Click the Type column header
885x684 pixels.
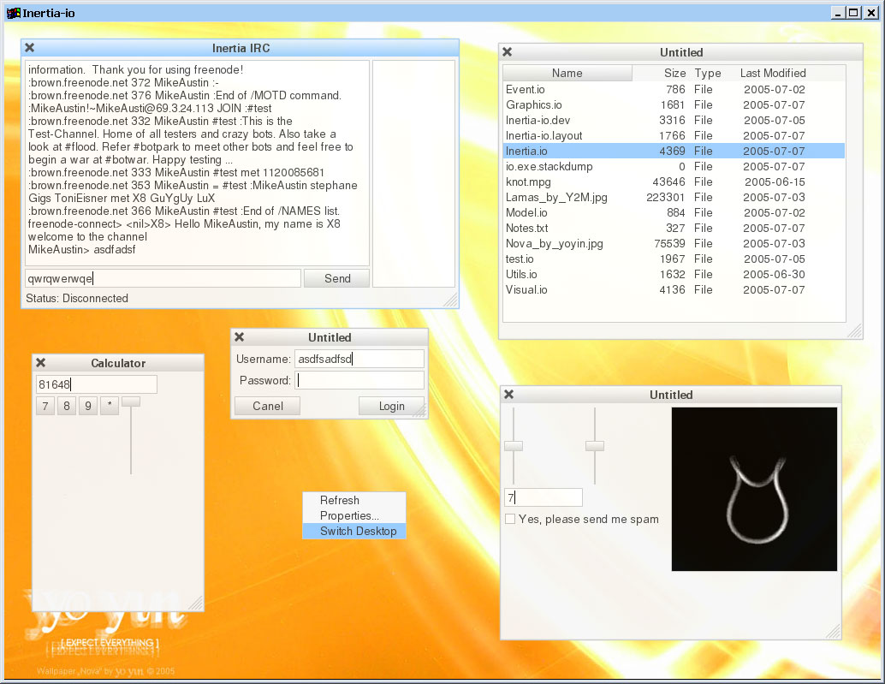pyautogui.click(x=707, y=73)
